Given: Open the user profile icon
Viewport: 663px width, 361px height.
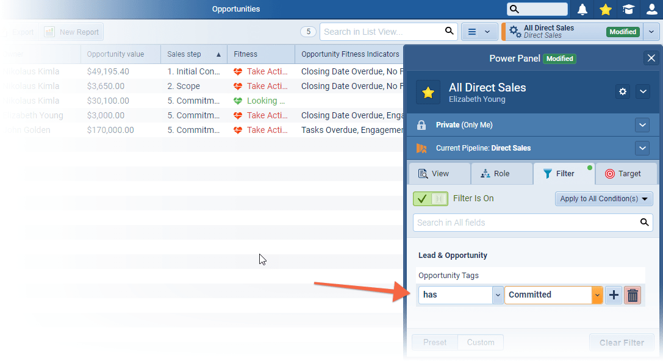Looking at the screenshot, I should coord(651,9).
